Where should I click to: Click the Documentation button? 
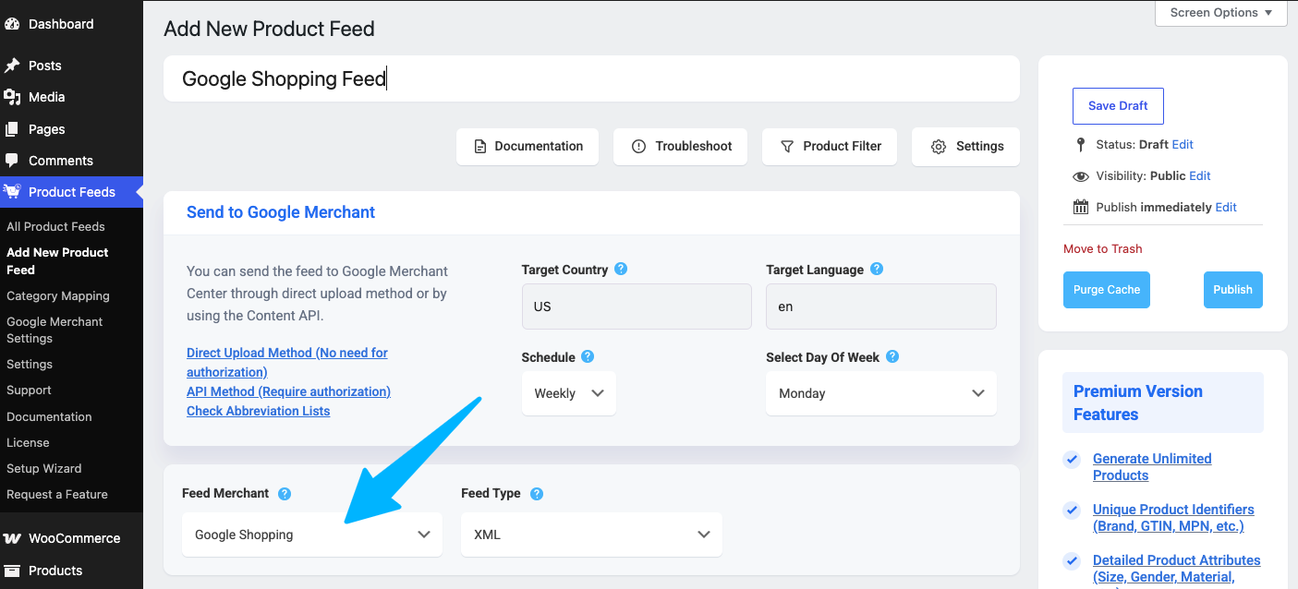point(528,147)
